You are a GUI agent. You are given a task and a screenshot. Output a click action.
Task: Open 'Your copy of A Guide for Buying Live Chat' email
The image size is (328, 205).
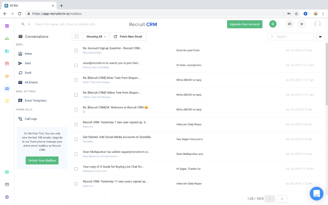point(113,167)
